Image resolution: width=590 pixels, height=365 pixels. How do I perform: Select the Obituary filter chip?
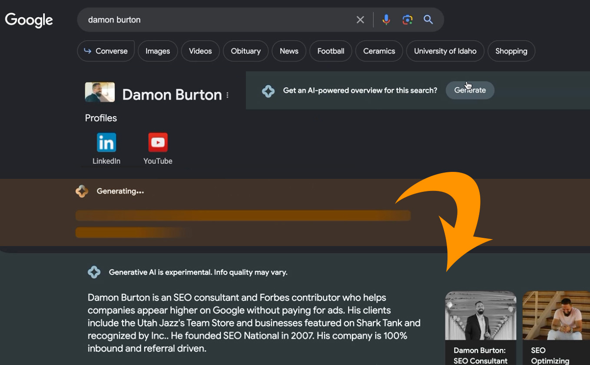click(245, 51)
